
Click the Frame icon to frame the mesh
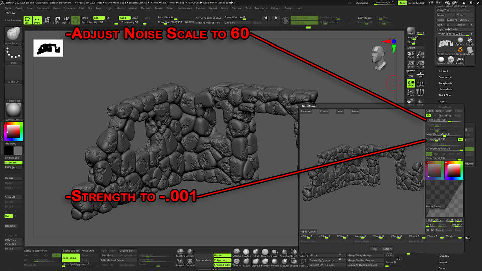click(x=411, y=91)
